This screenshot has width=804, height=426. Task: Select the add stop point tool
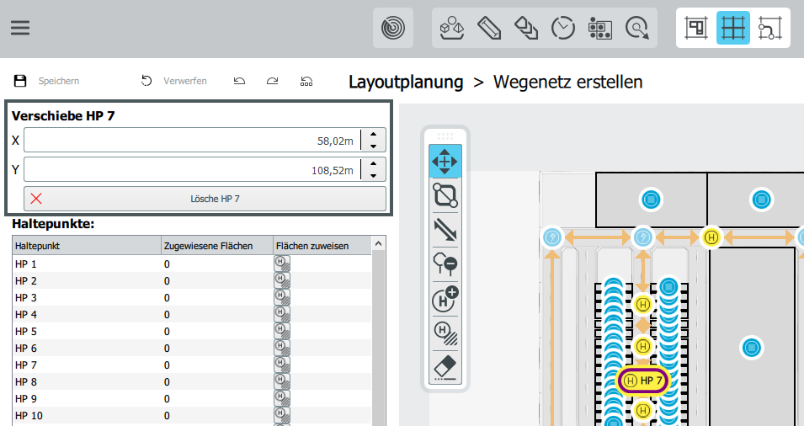coord(445,298)
